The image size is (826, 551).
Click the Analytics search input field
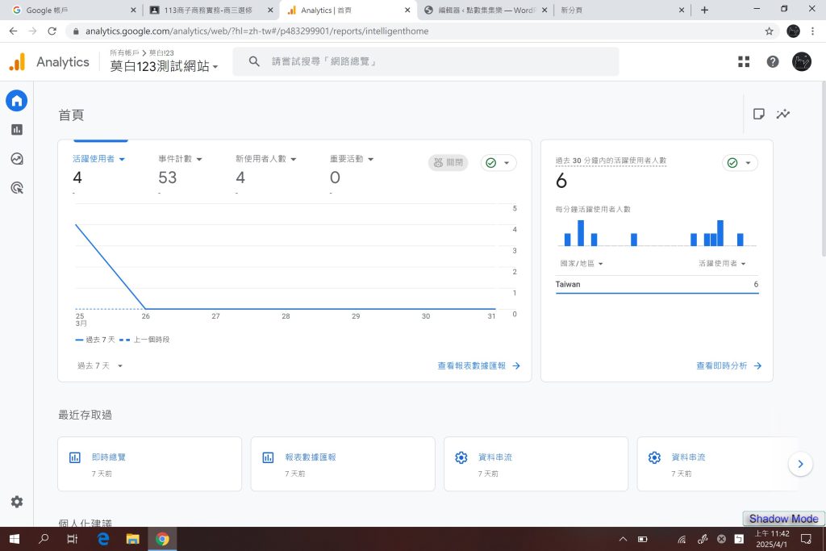click(436, 62)
